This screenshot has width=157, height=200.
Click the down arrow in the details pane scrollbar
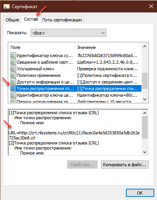click(145, 152)
